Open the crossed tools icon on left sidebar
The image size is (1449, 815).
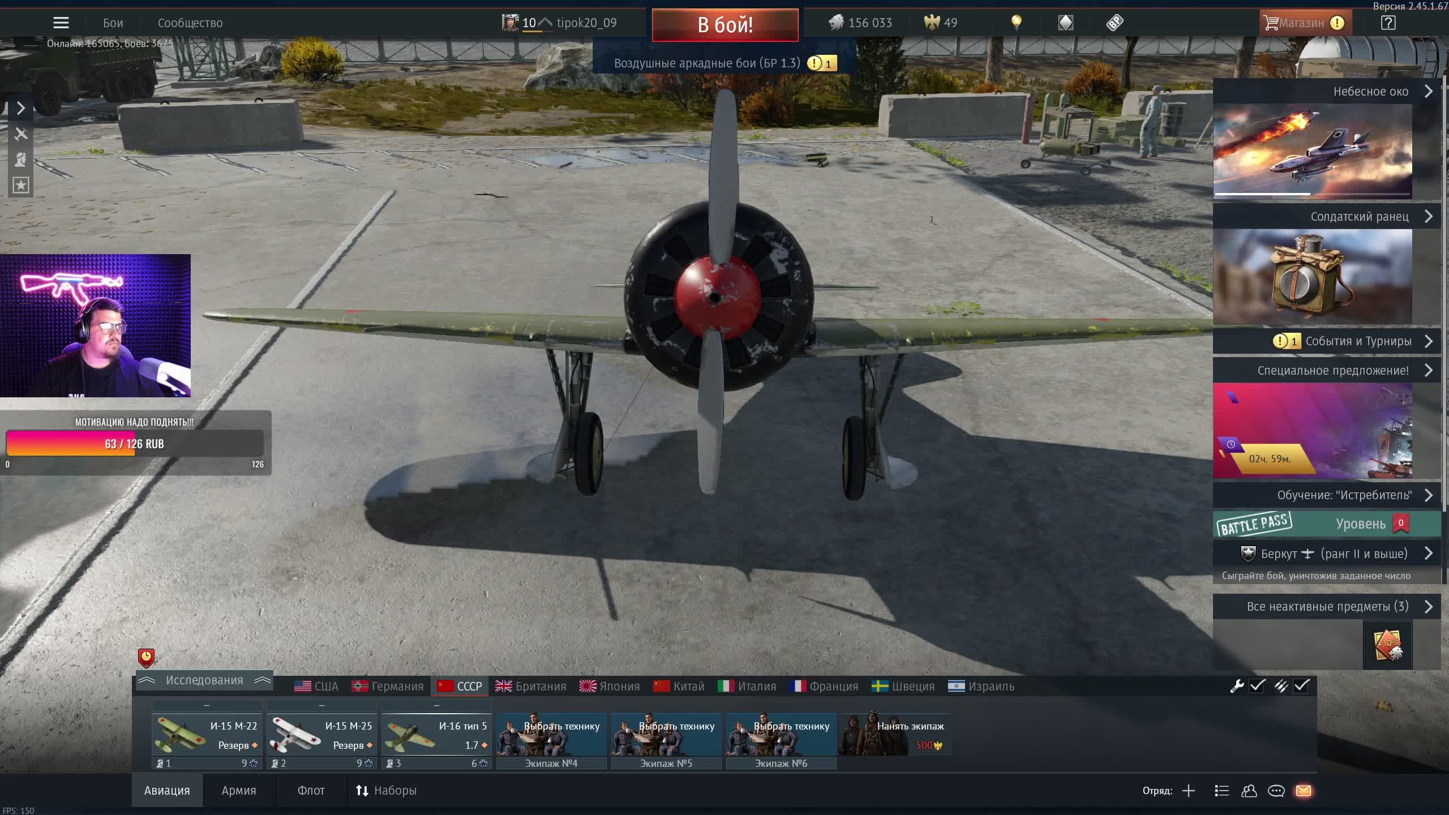click(x=21, y=134)
